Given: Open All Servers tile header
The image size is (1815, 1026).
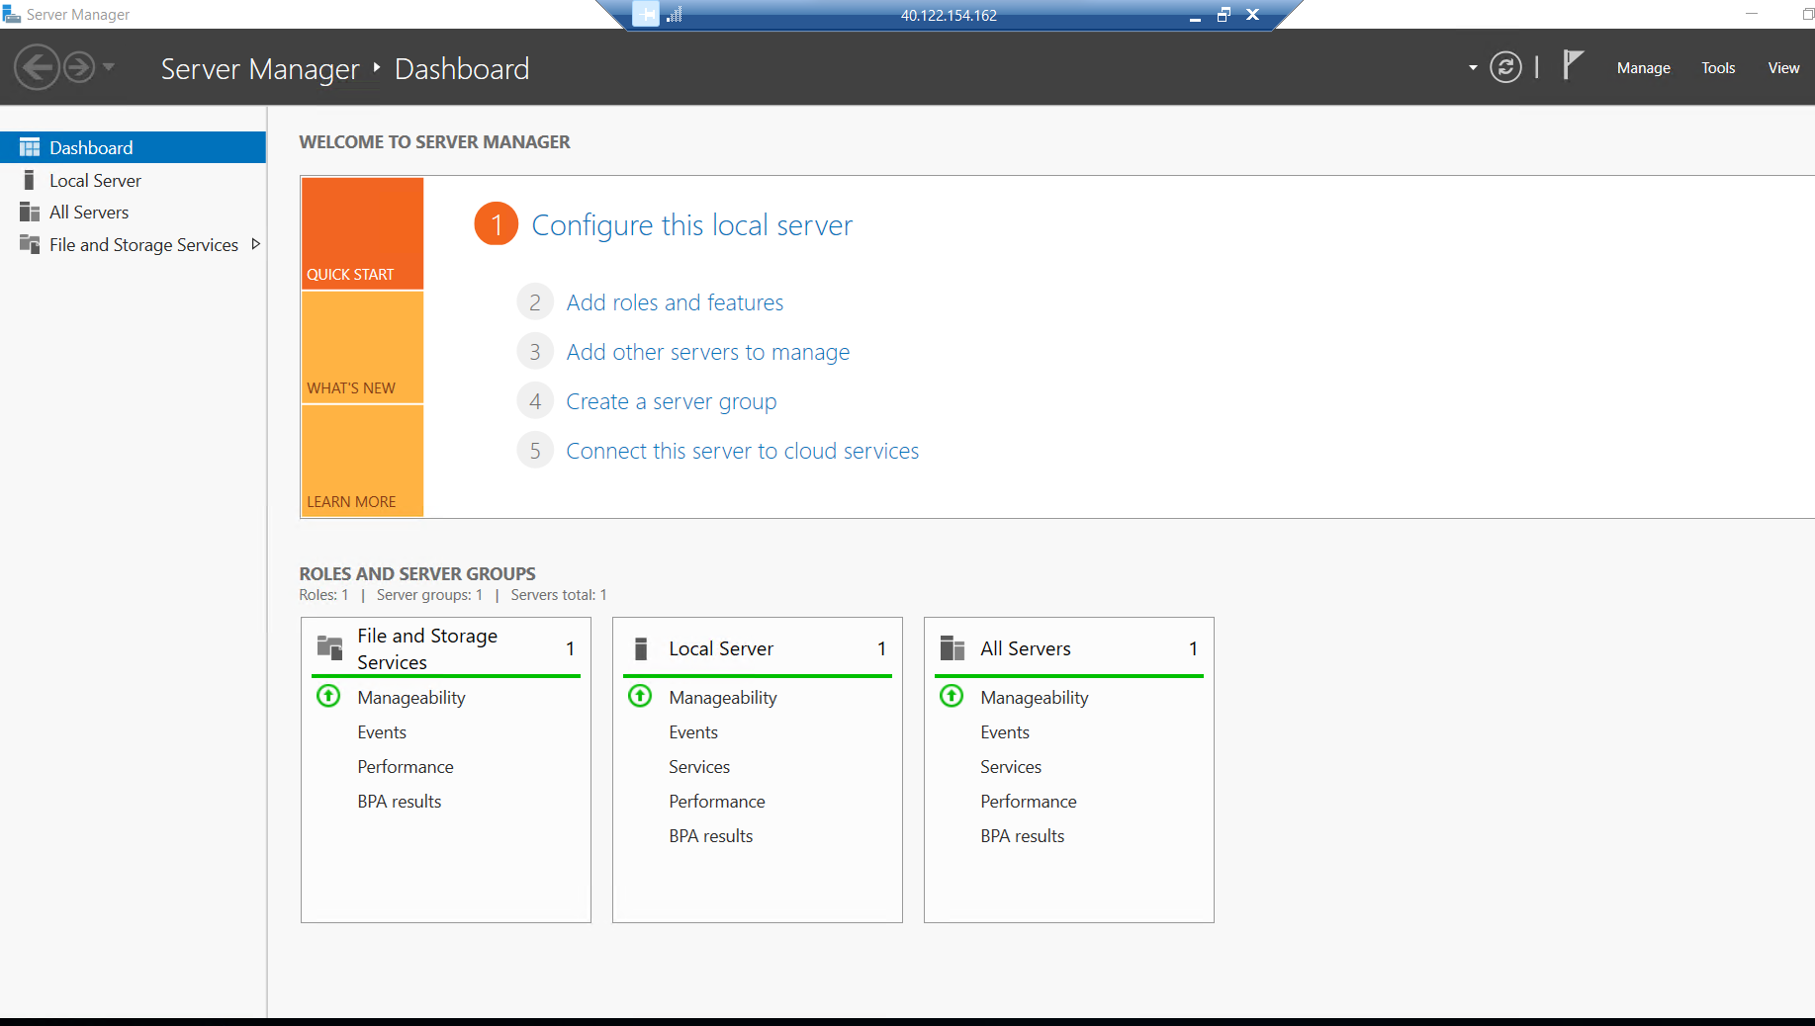Looking at the screenshot, I should click(x=1069, y=648).
